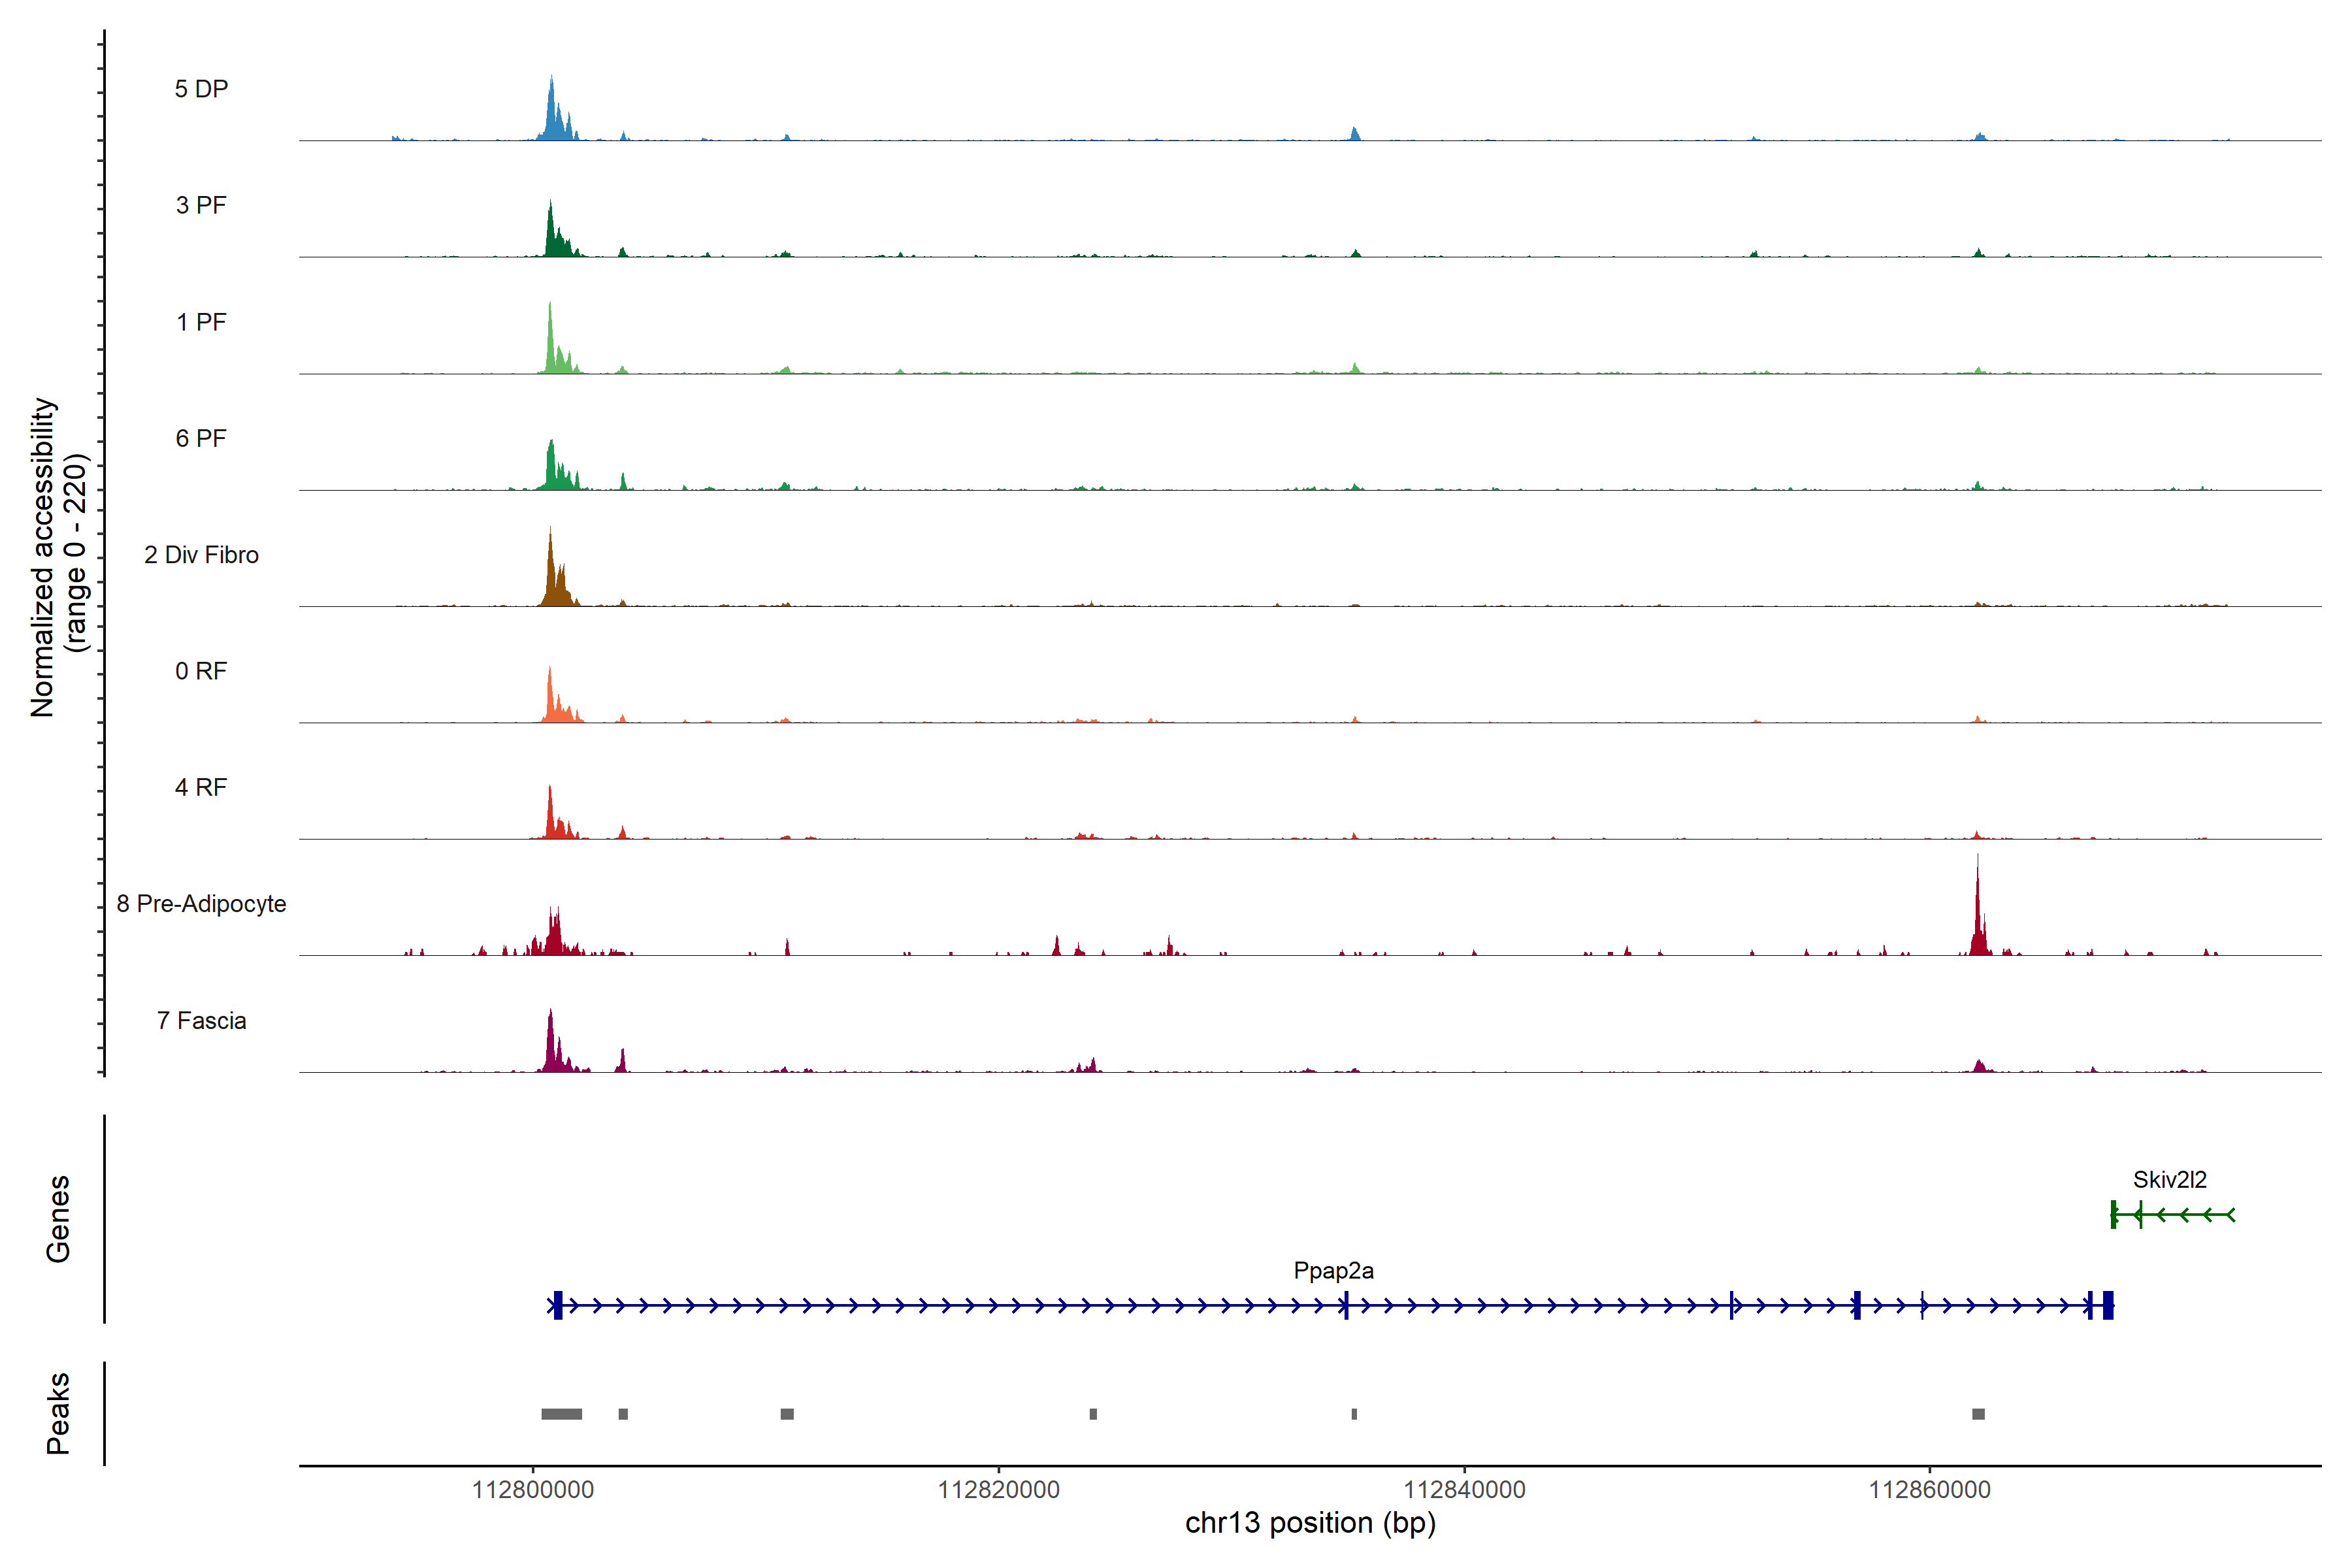Click the Peaks panel label
Viewport: 2352px width, 1568px height.
point(58,1413)
